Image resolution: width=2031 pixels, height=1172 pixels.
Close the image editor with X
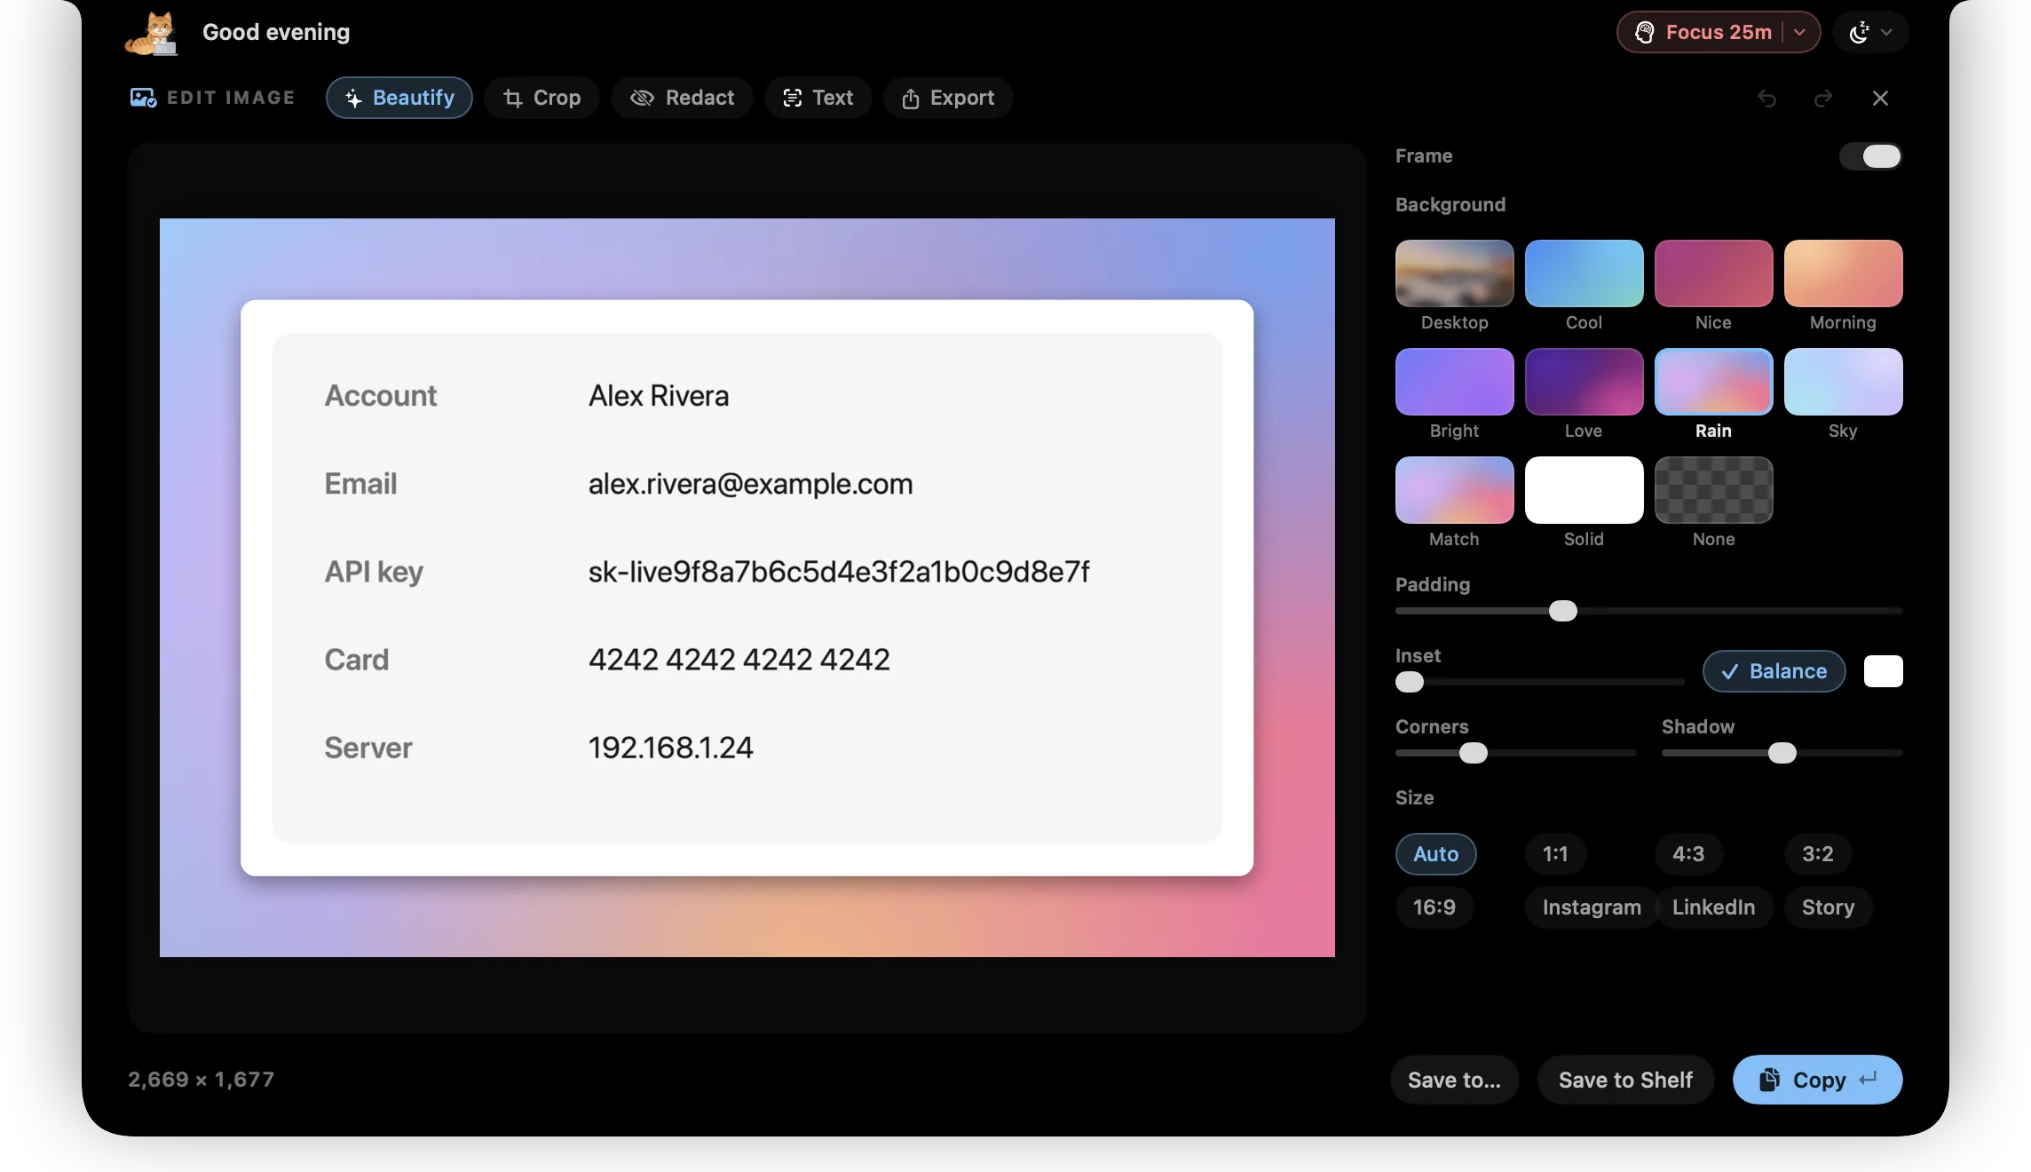point(1880,99)
